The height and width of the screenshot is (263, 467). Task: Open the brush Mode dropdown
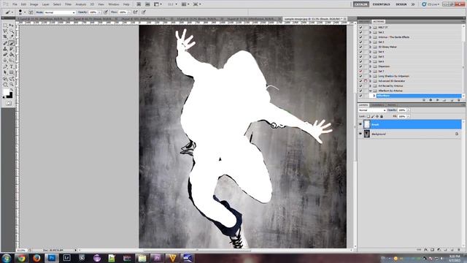60,12
